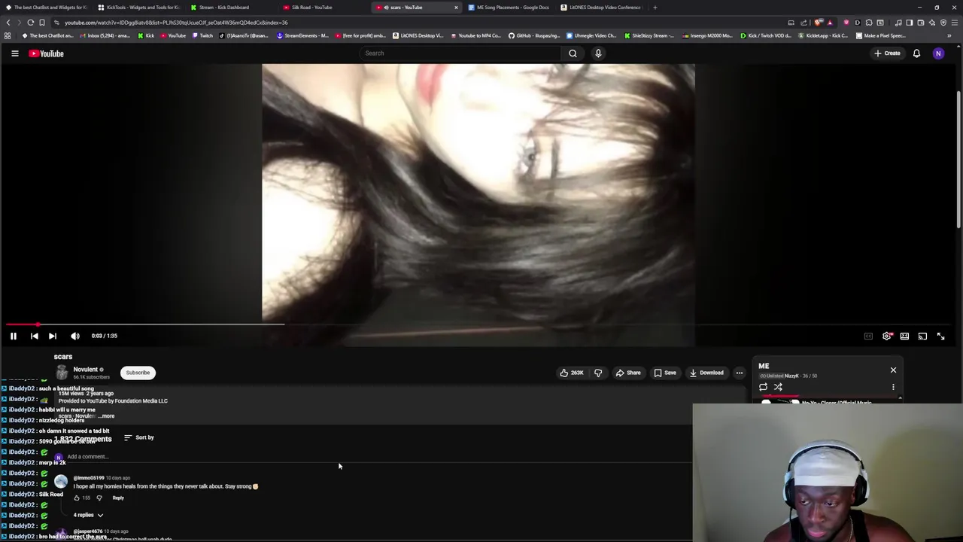The width and height of the screenshot is (963, 542).
Task: Open the Kick bookmark
Action: (146, 35)
